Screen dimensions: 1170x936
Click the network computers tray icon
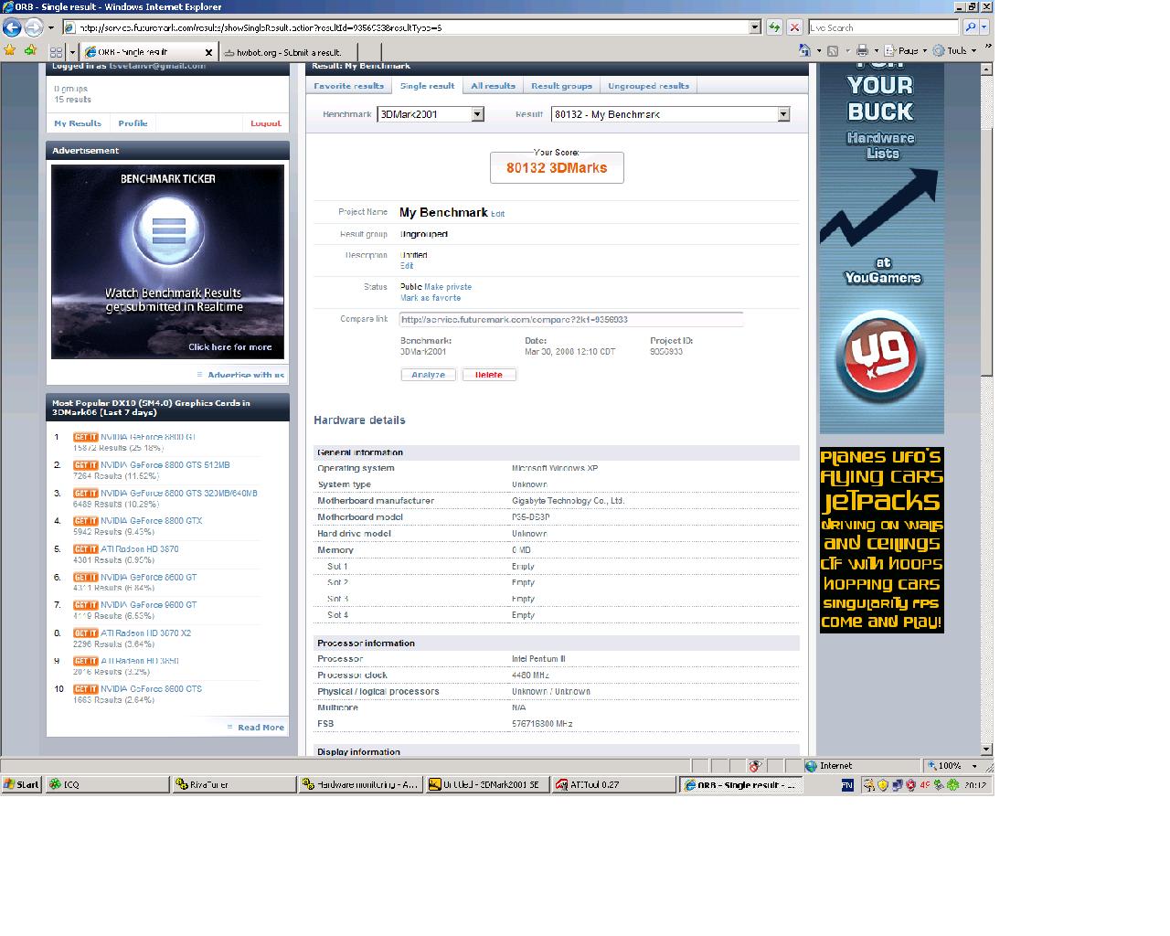tap(897, 784)
